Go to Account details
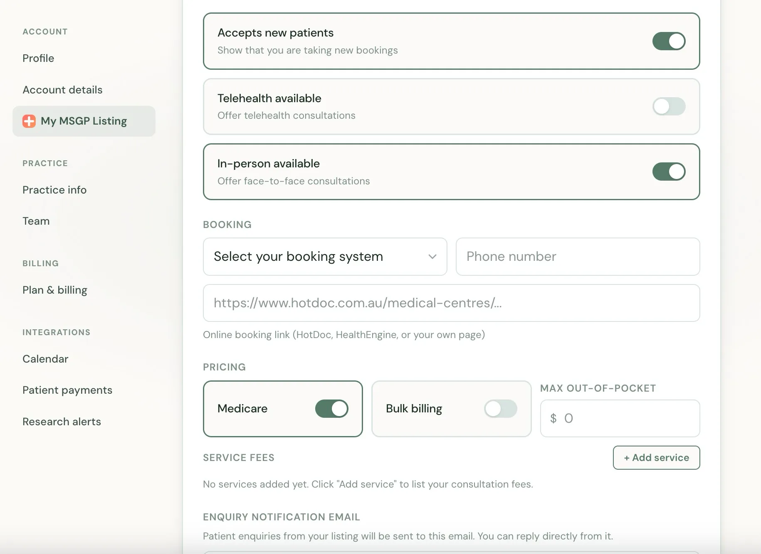Image resolution: width=761 pixels, height=554 pixels. coord(62,90)
